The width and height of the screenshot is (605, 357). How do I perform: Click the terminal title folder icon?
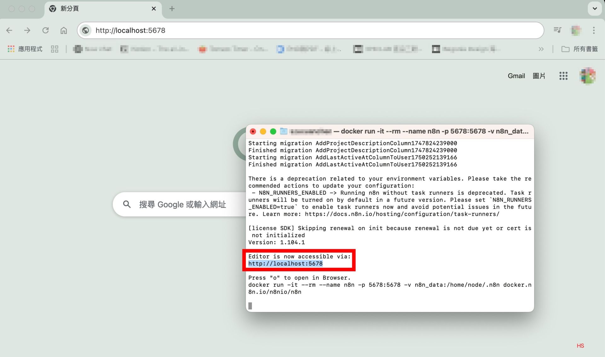[x=284, y=131]
